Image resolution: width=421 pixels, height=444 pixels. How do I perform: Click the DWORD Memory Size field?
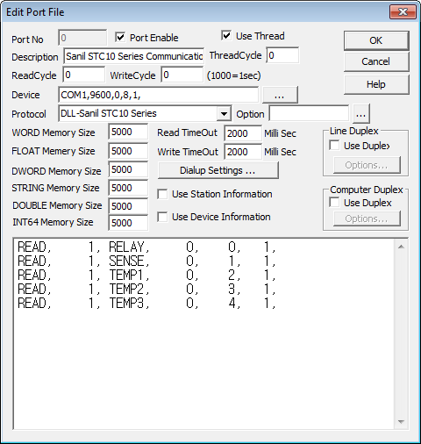128,169
